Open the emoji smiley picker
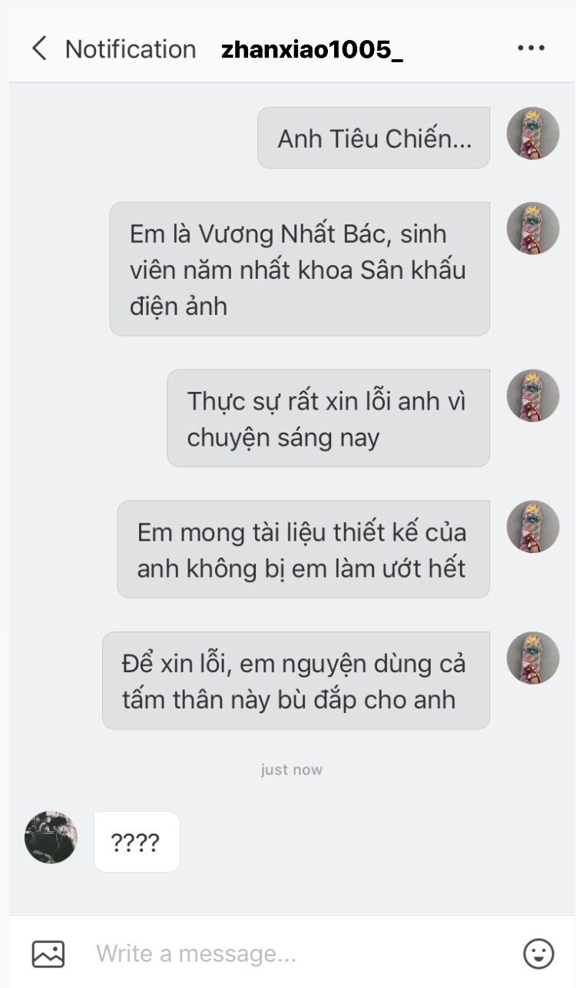 538,953
